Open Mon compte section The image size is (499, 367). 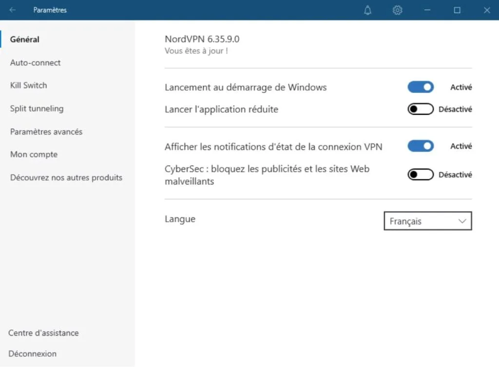pyautogui.click(x=34, y=155)
